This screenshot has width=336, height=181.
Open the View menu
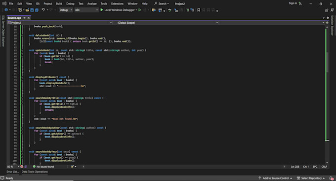pyautogui.click(x=29, y=3)
